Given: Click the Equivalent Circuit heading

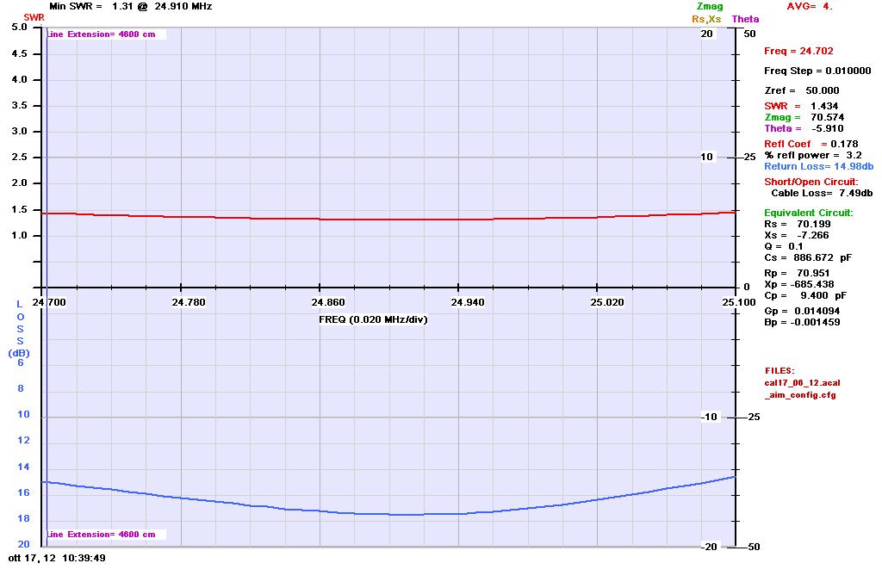Looking at the screenshot, I should click(x=809, y=213).
